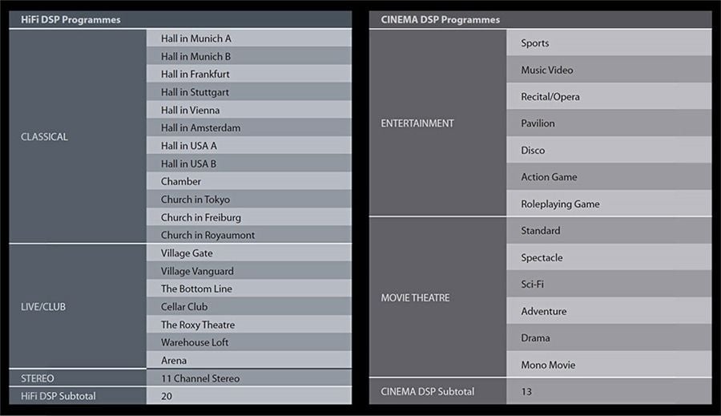Select the Sports programme
The width and height of the screenshot is (721, 416).
coord(609,42)
